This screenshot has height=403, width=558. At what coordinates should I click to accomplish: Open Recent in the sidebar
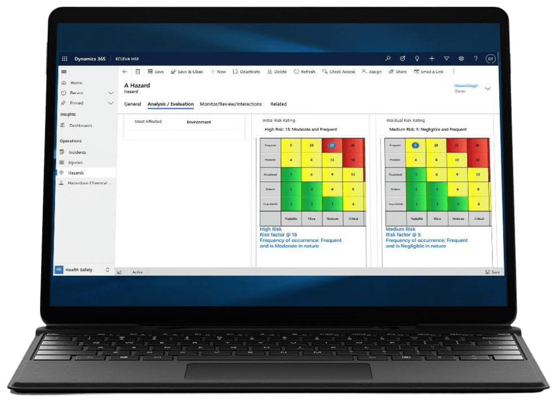[77, 93]
